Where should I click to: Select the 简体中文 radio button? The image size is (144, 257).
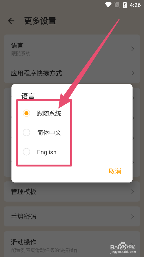(x=27, y=133)
